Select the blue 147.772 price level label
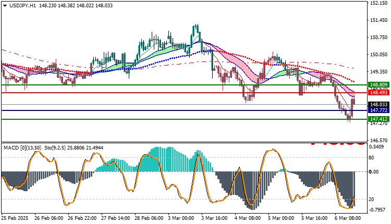Viewport: 391px width, 224px height. click(378, 110)
